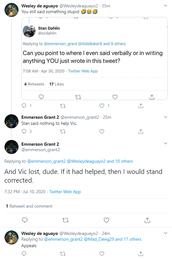This screenshot has width=172, height=259.
Task: Expand menu chevron on Emmerson's 25m tweet
Action: 166,117
